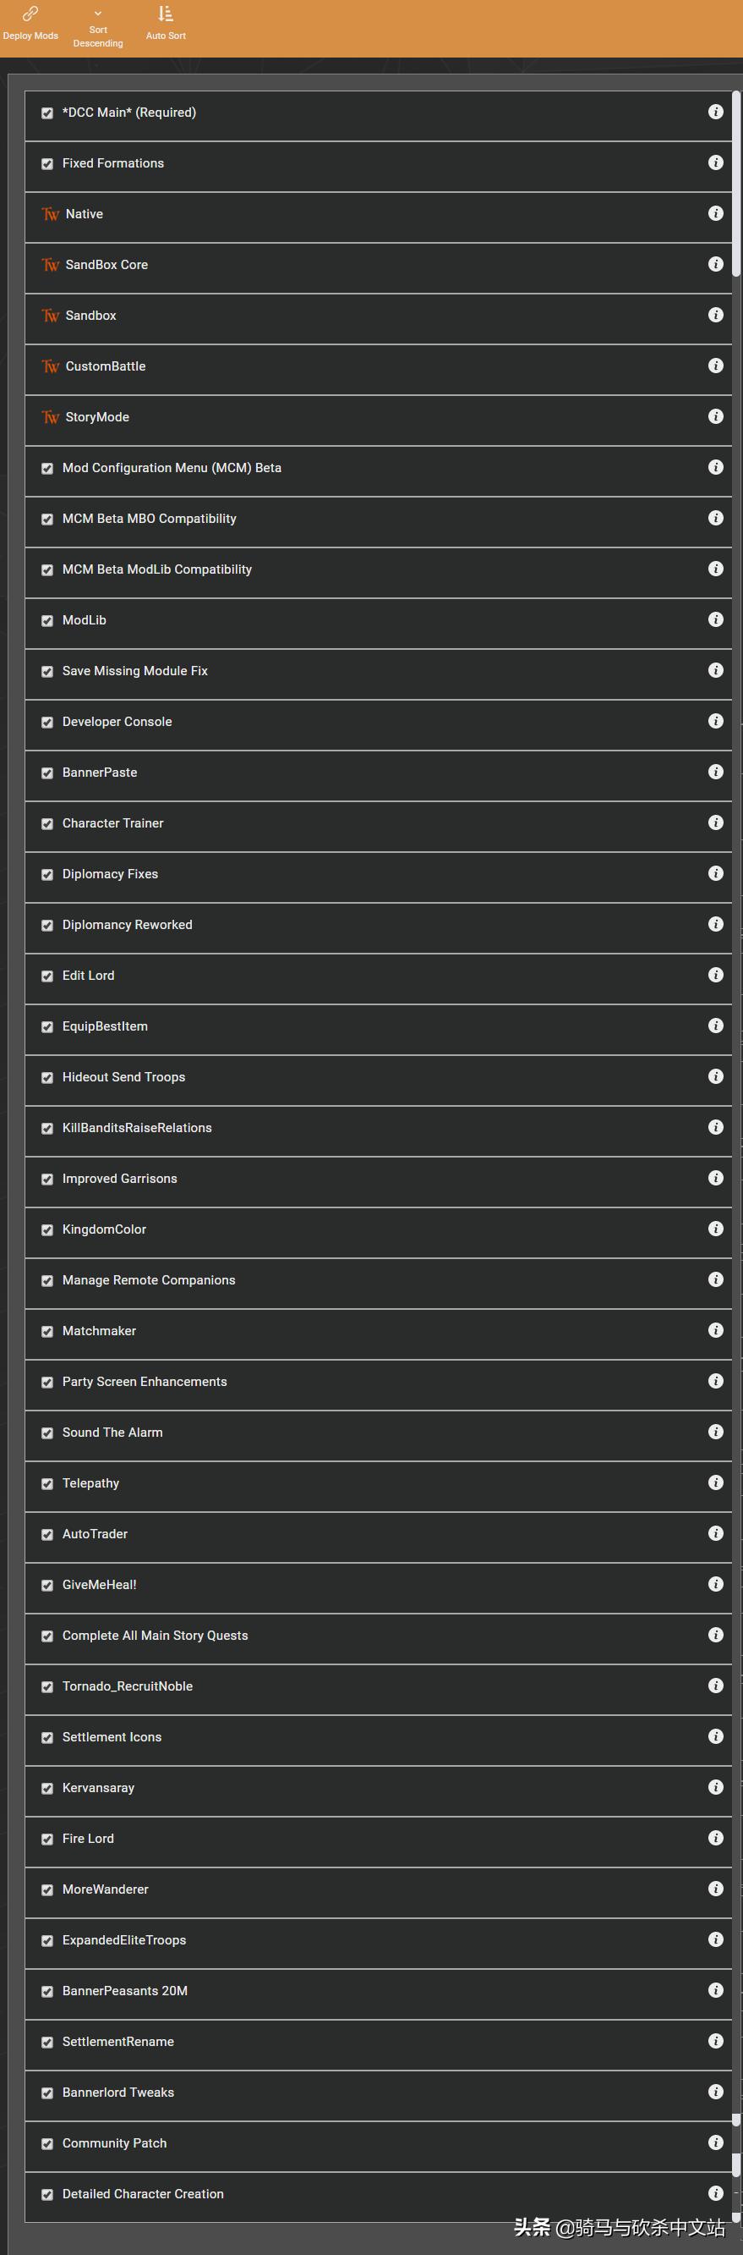Image resolution: width=743 pixels, height=2255 pixels.
Task: Toggle the Bannerlord Tweaks checkbox
Action: (47, 2093)
